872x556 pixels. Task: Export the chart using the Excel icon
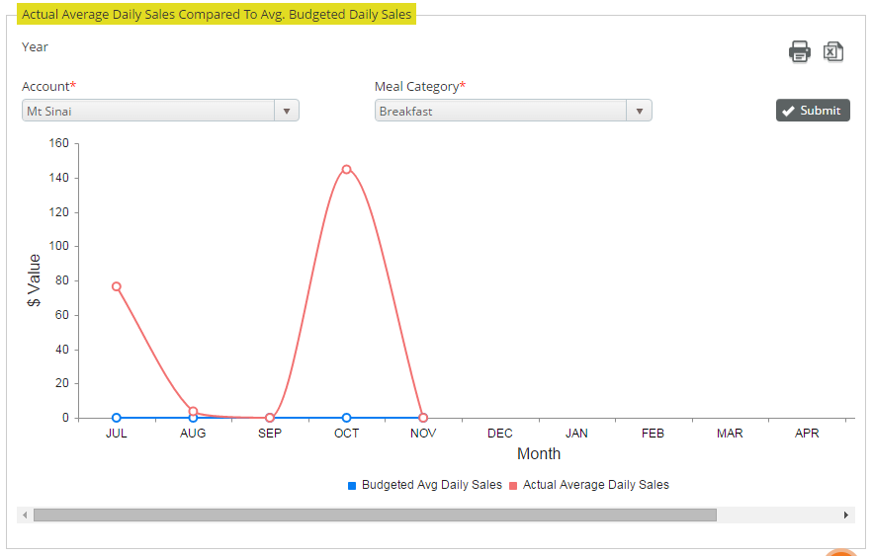coord(833,52)
